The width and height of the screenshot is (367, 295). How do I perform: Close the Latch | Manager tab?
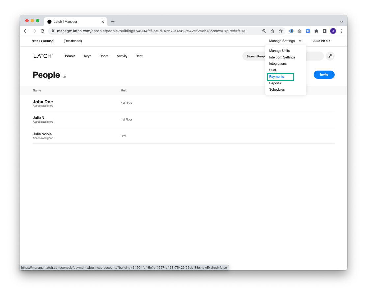point(103,22)
